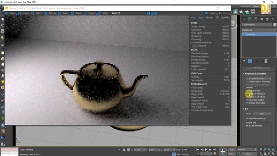The height and width of the screenshot is (156, 277).
Task: Click the middle zoom magnifier icon in VFB
Action: [x=152, y=13]
